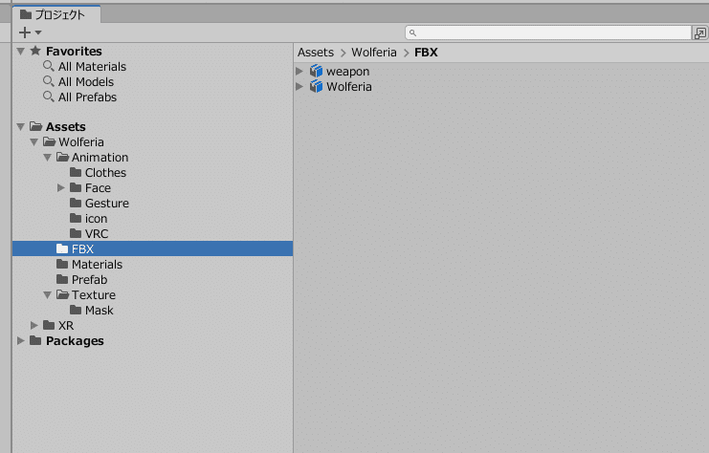Click the project search field
This screenshot has height=453, width=709.
click(x=548, y=32)
